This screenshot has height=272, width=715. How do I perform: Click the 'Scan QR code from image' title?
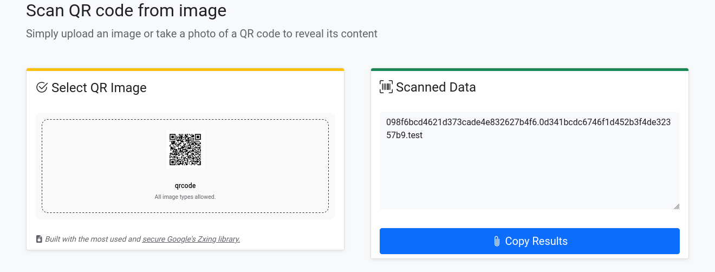126,10
